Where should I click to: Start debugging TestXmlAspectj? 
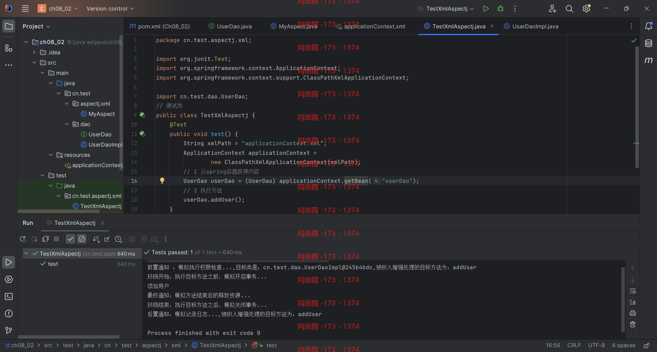click(x=500, y=9)
